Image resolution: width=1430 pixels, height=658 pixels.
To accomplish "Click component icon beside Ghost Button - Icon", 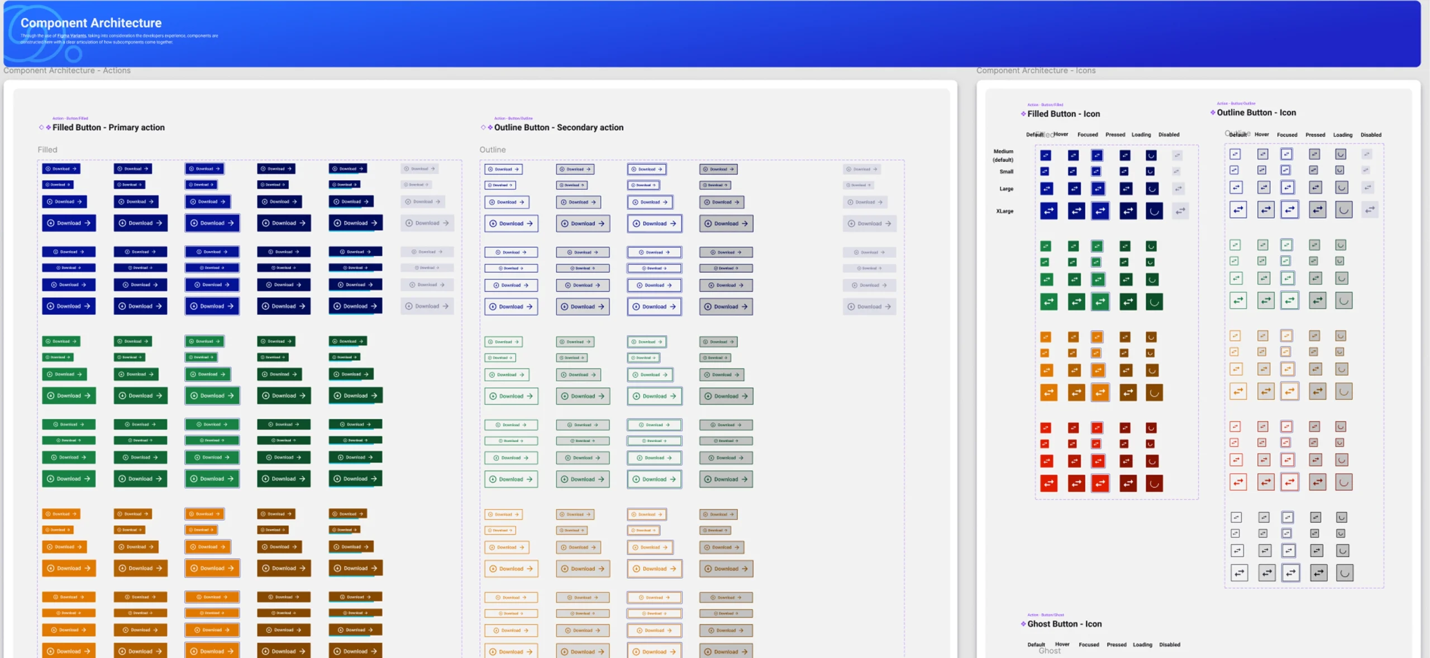I will [x=1023, y=624].
